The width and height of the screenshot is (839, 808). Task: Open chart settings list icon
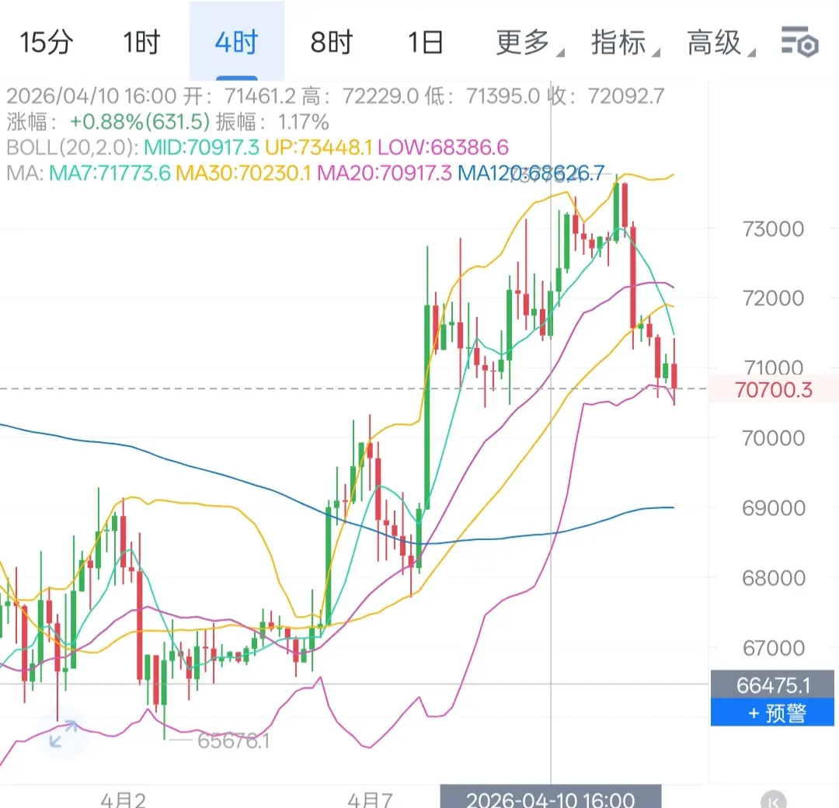(799, 42)
